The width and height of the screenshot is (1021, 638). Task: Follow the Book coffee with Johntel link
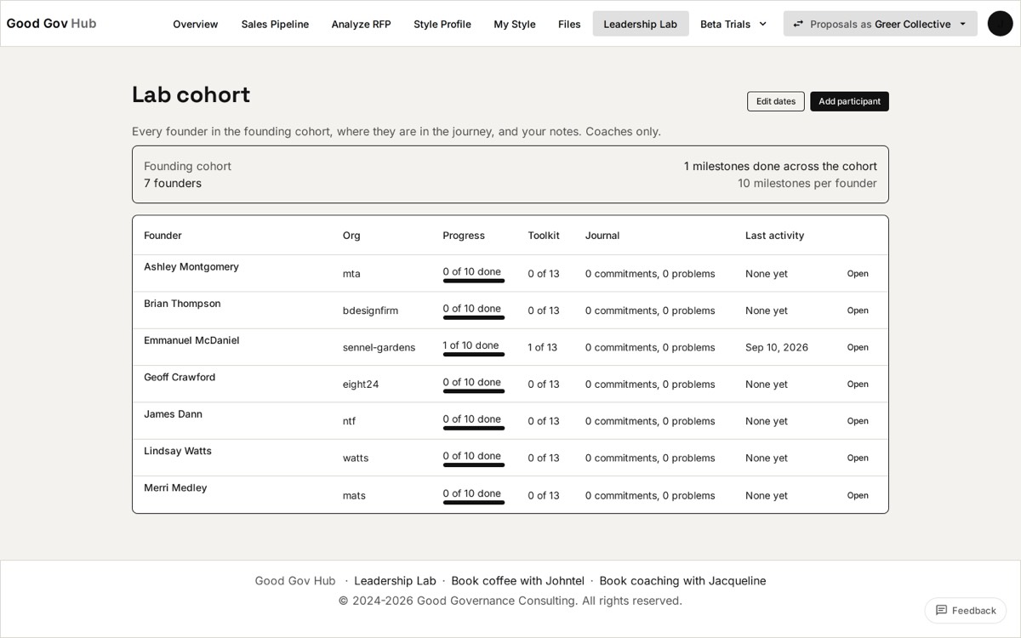pyautogui.click(x=518, y=580)
